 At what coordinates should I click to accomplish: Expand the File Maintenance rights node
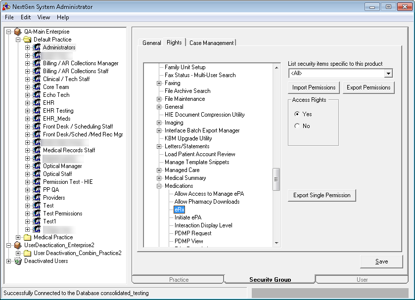(159, 99)
